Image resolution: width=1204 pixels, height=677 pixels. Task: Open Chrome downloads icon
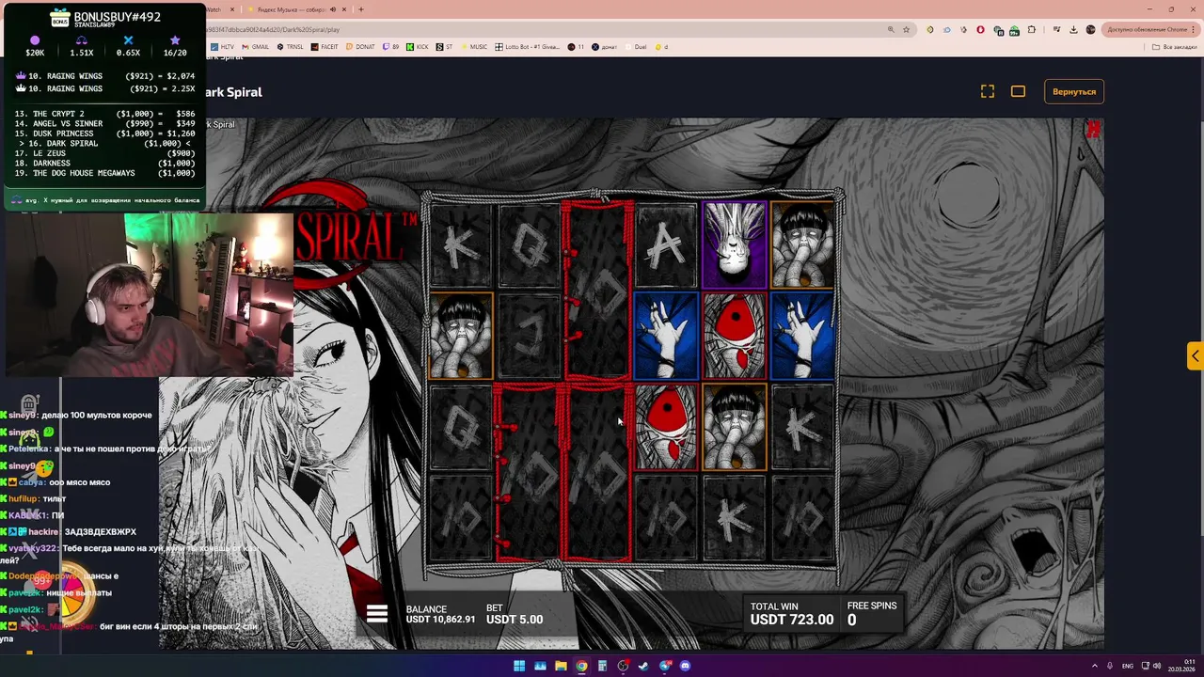[1072, 29]
